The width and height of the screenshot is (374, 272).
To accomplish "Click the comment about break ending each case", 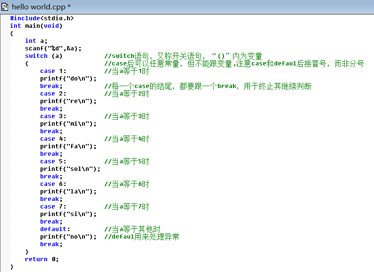I will [x=208, y=86].
